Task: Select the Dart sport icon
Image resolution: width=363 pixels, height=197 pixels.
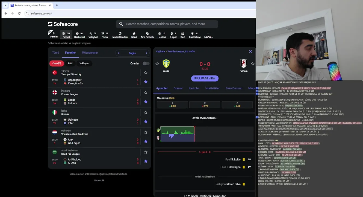Action: point(183,35)
